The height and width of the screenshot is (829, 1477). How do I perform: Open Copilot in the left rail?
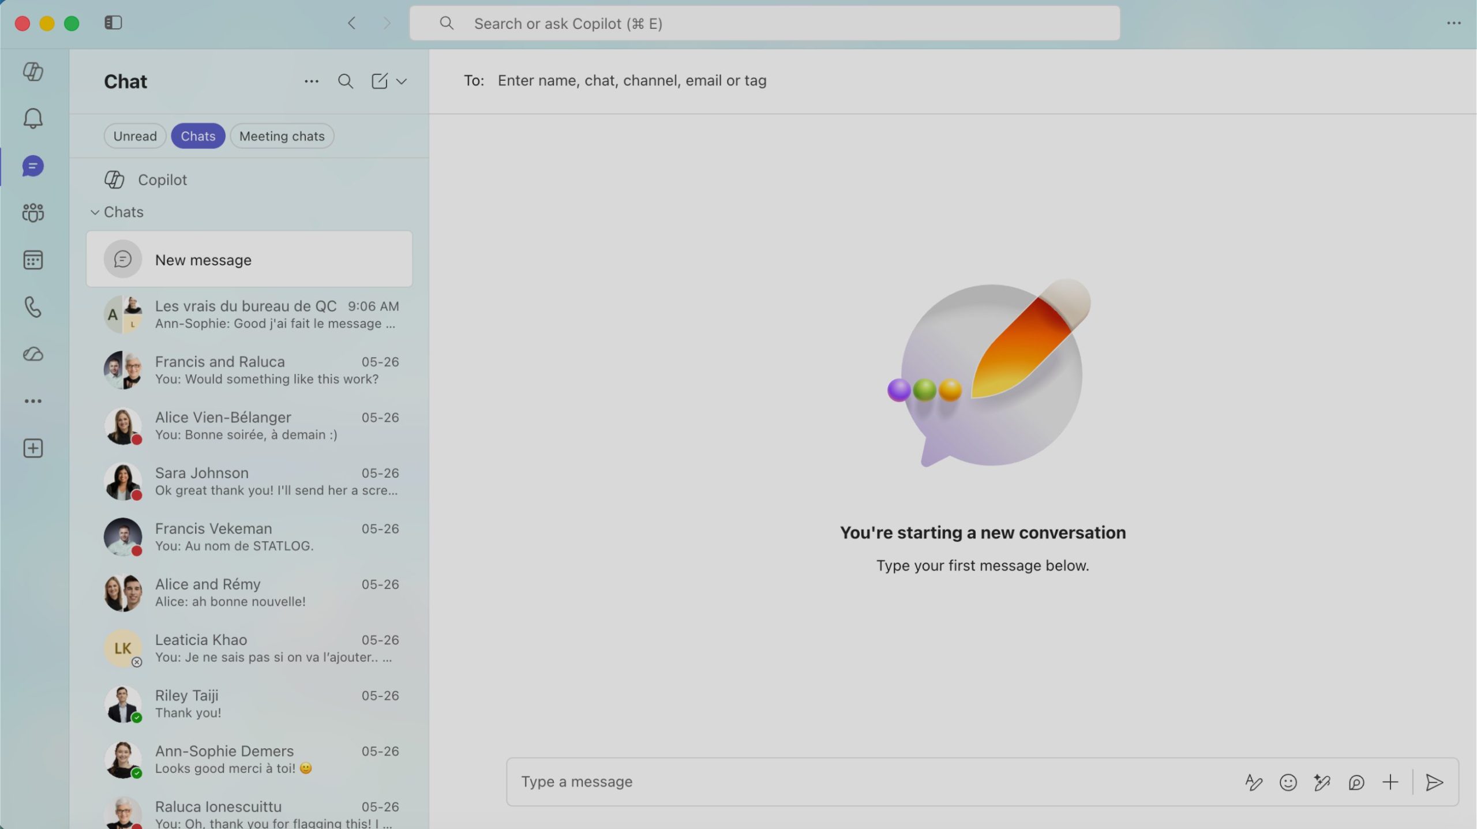point(33,72)
